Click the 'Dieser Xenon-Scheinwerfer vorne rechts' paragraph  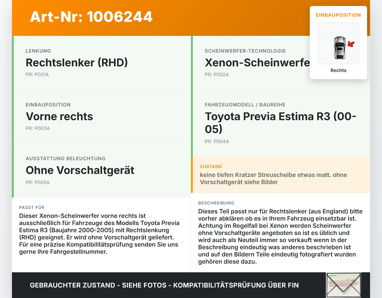pyautogui.click(x=99, y=234)
